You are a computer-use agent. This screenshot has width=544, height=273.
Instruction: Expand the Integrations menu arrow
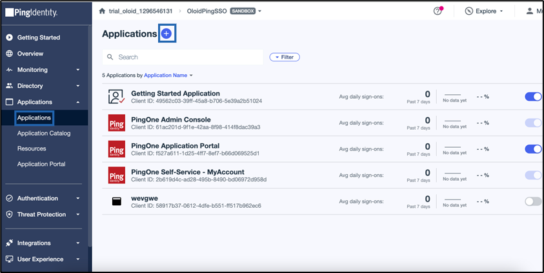(77, 243)
